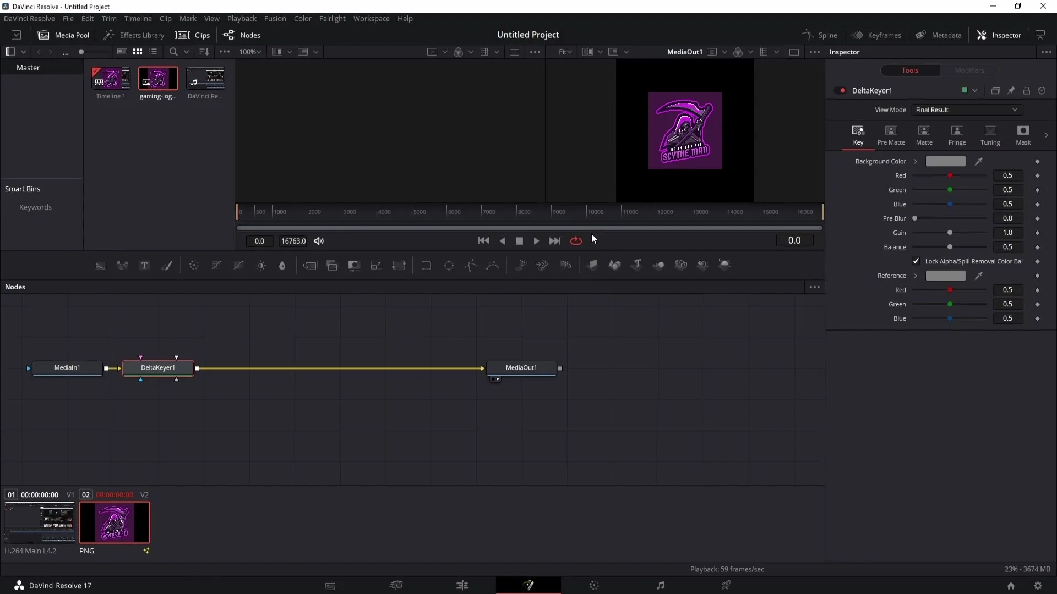Select the Pre Matte tab in Inspector
1057x594 pixels.
click(891, 135)
